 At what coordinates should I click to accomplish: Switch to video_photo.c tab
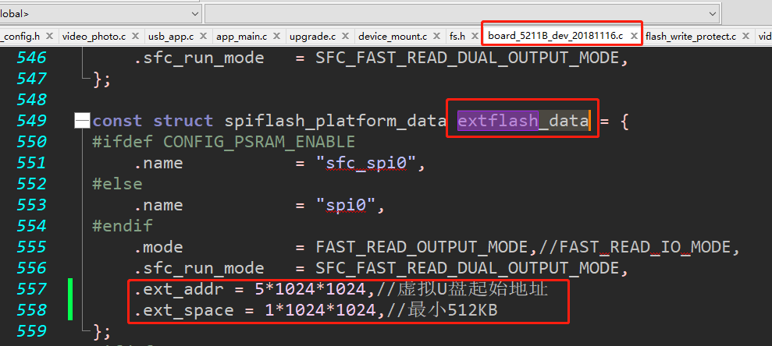pyautogui.click(x=94, y=37)
